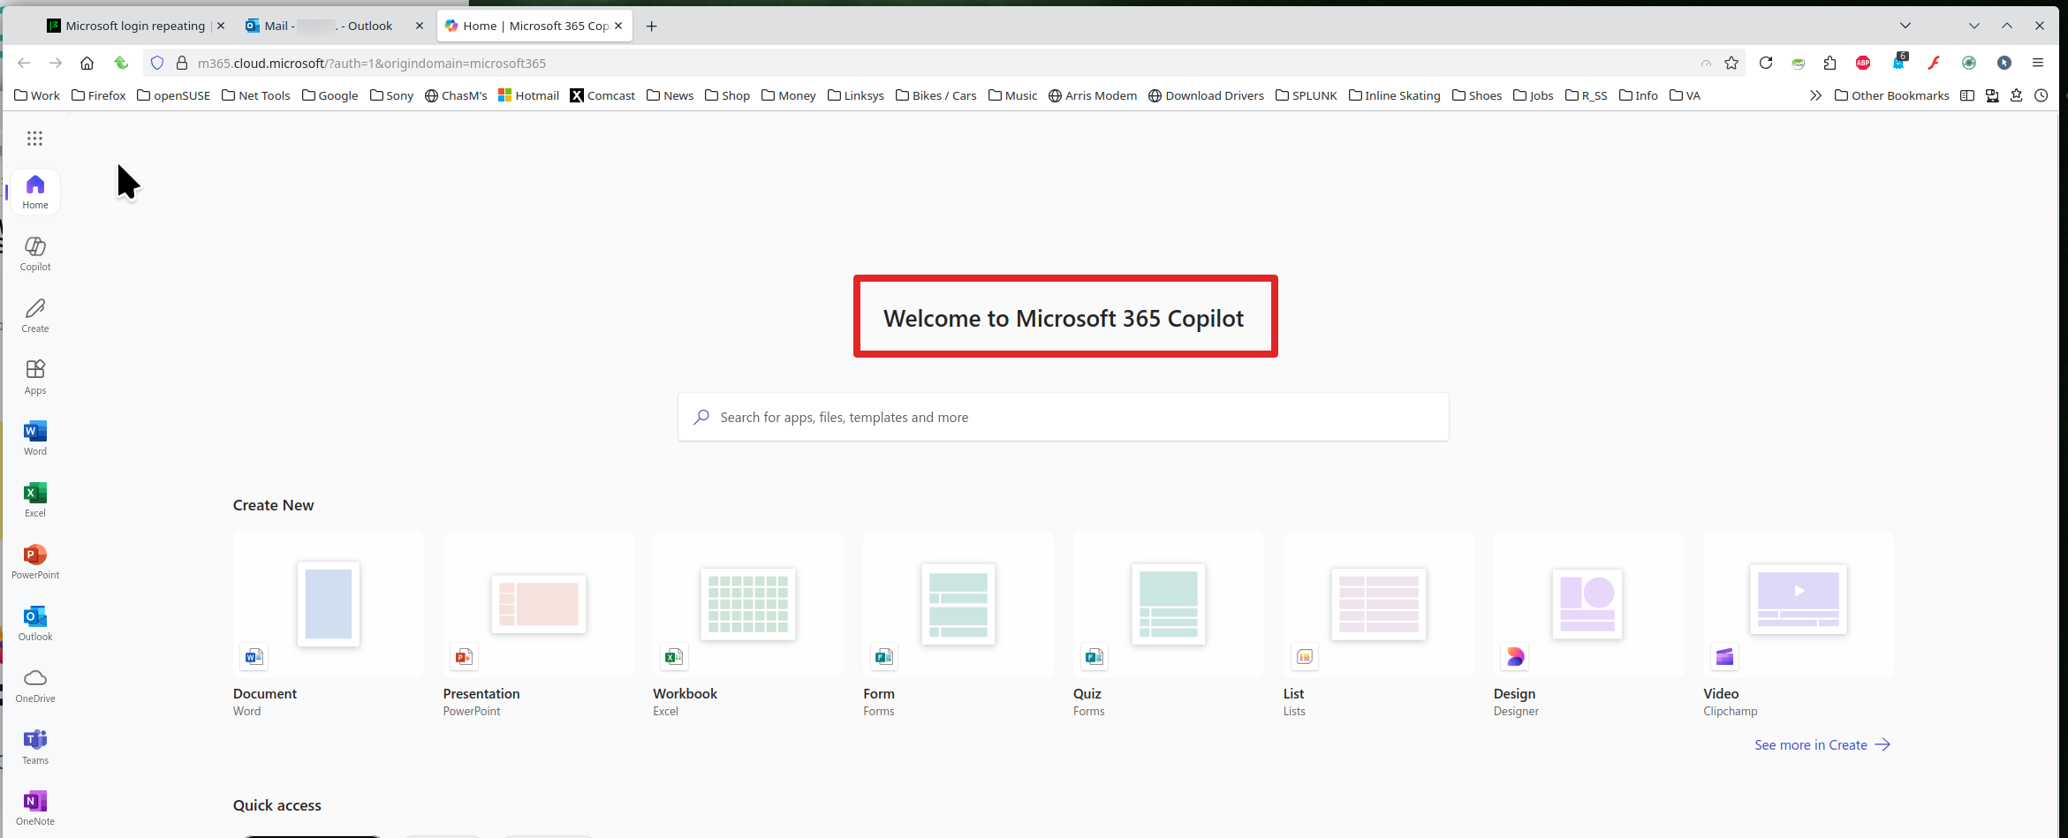Create a new PowerPoint Presentation
This screenshot has height=838, width=2068.
coord(538,625)
